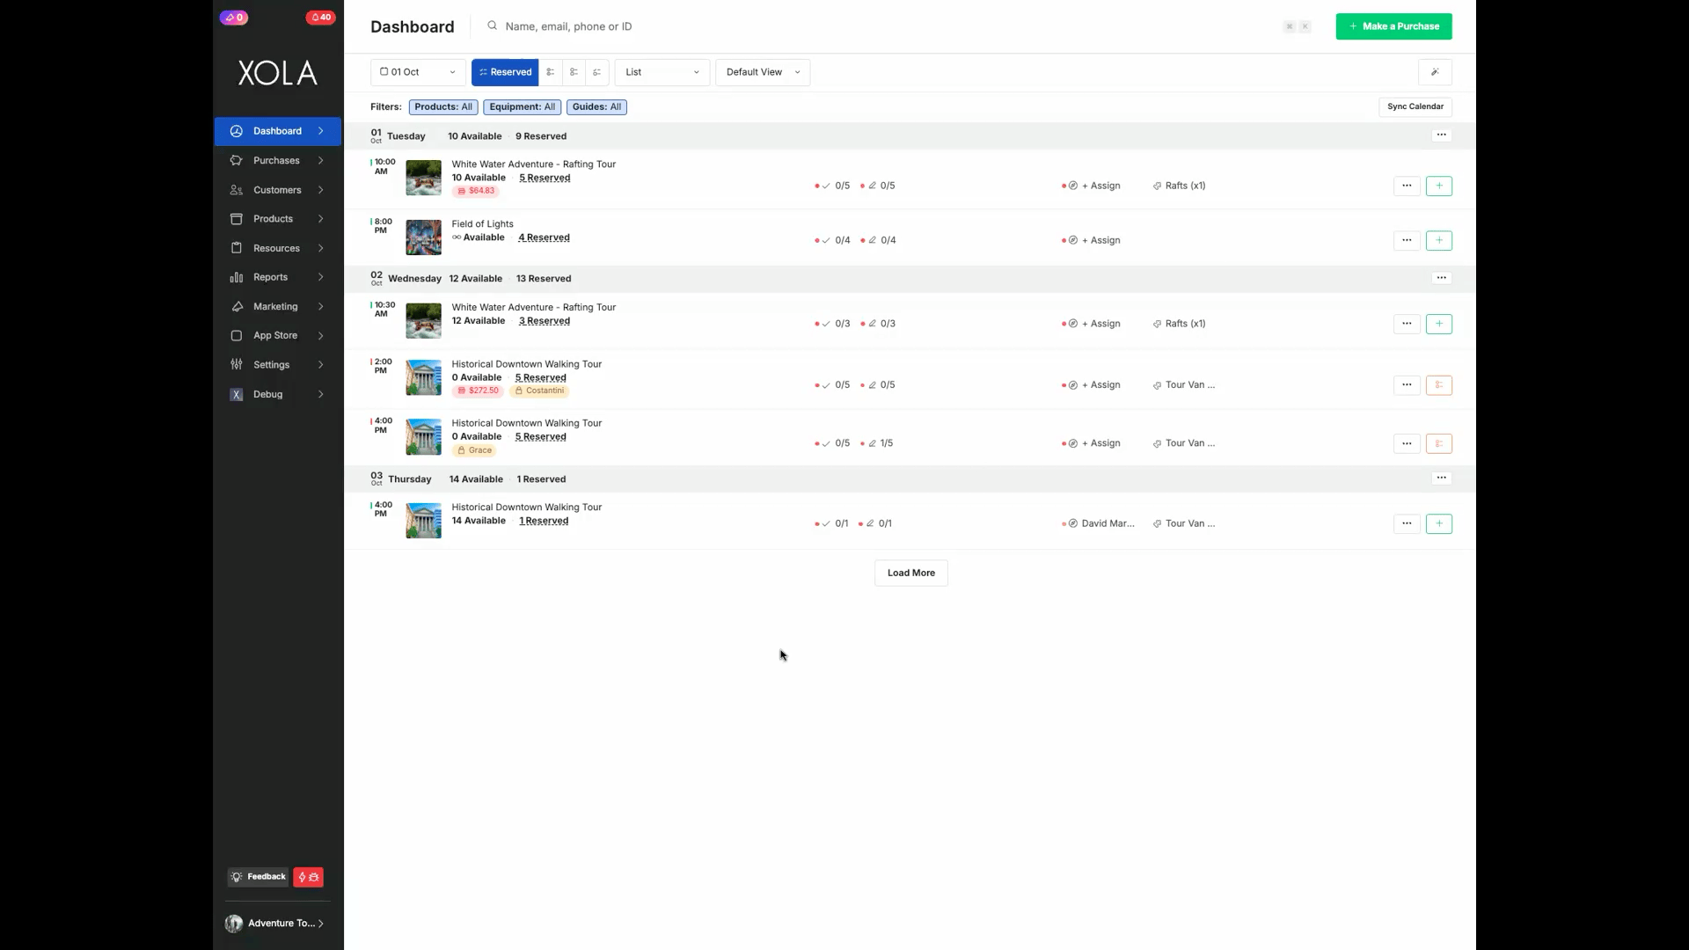Open more options for 02 Wednesday
The width and height of the screenshot is (1689, 950).
pos(1441,278)
